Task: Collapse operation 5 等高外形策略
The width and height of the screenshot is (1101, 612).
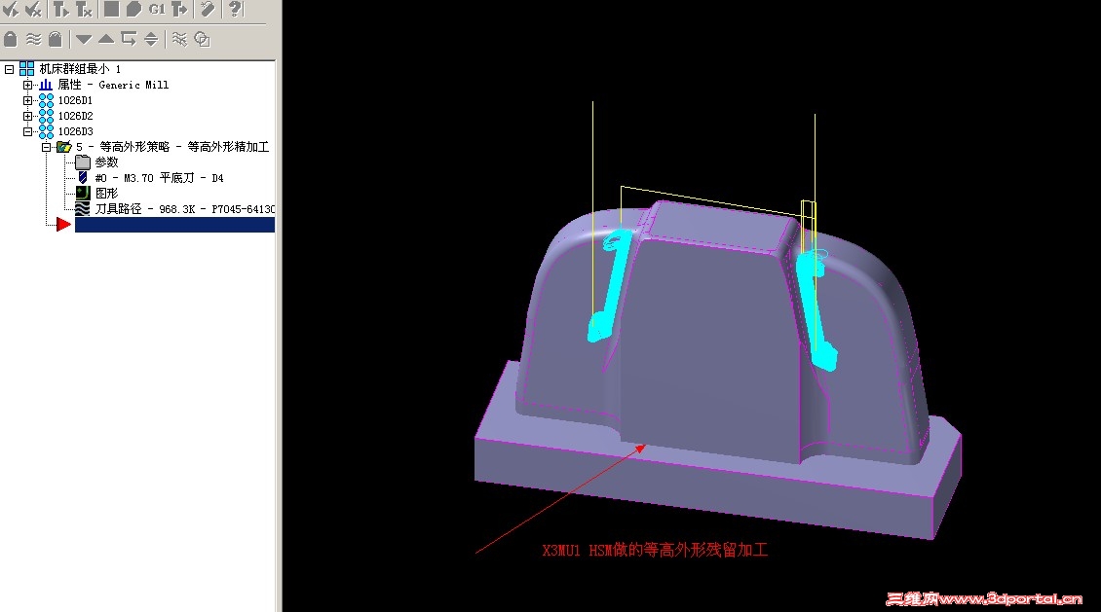Action: (46, 147)
